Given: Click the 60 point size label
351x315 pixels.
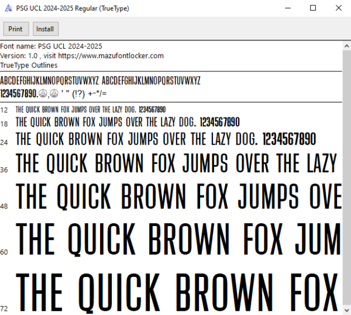Looking at the screenshot, I should (4, 252).
